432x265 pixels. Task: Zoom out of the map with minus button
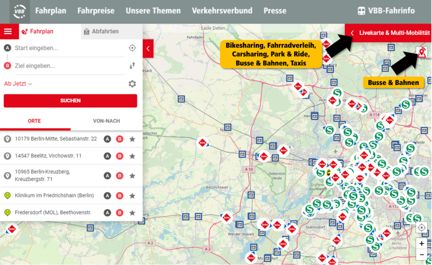[x=421, y=255]
